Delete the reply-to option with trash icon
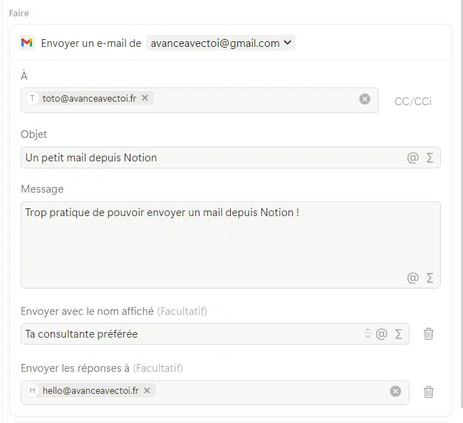The height and width of the screenshot is (423, 463). [x=428, y=392]
